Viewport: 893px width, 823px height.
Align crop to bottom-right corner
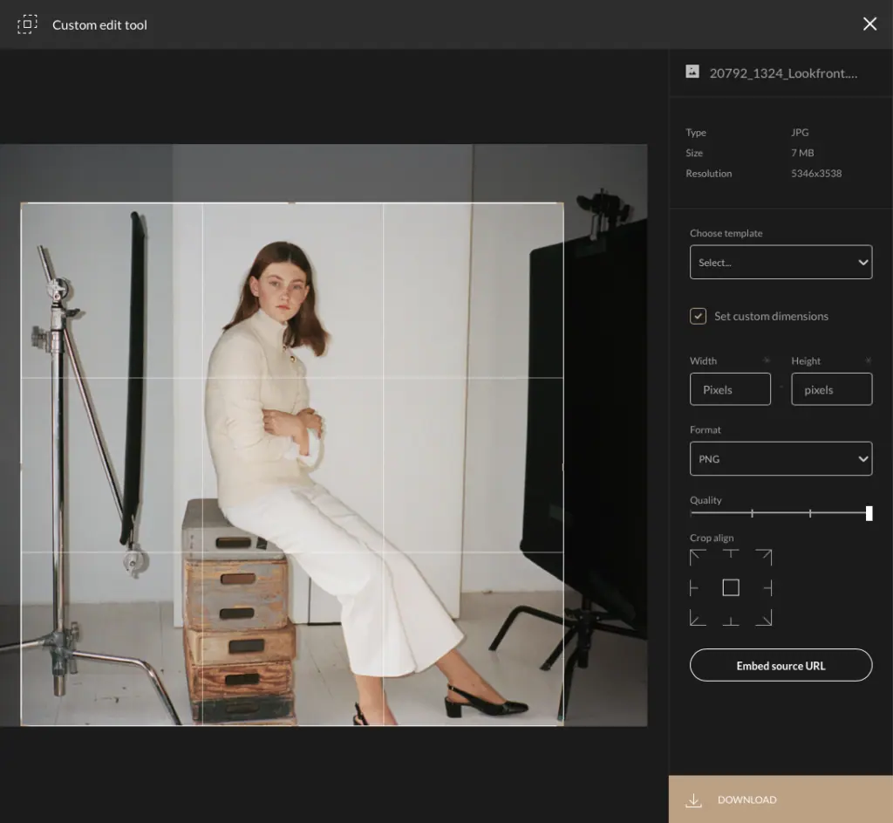point(764,618)
